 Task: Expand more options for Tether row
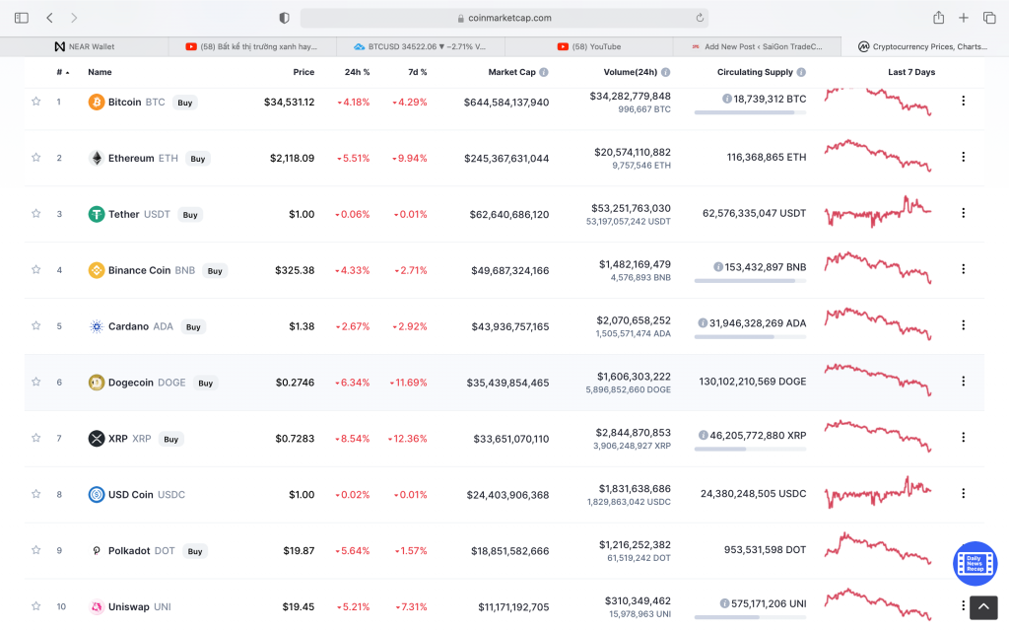(x=963, y=213)
